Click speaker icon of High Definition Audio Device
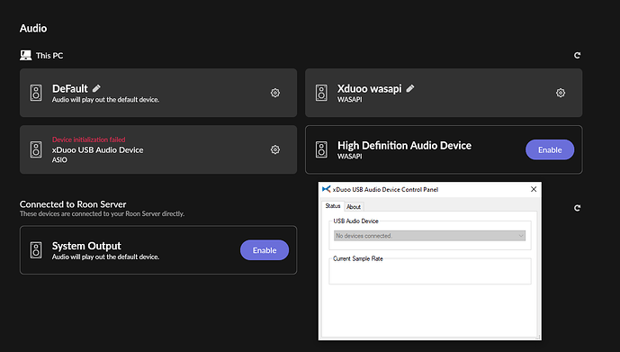 (x=321, y=150)
